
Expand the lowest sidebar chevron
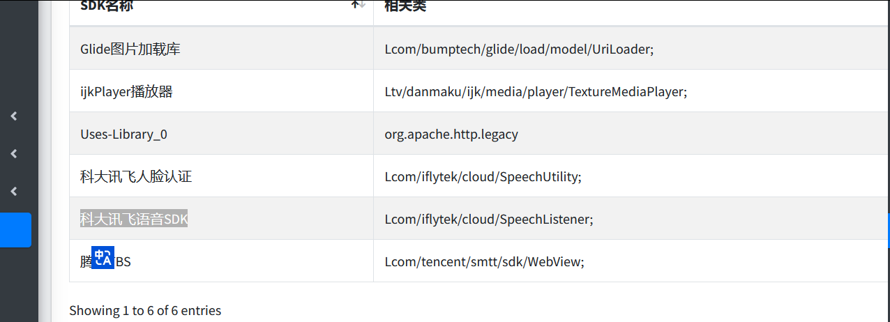coord(14,192)
